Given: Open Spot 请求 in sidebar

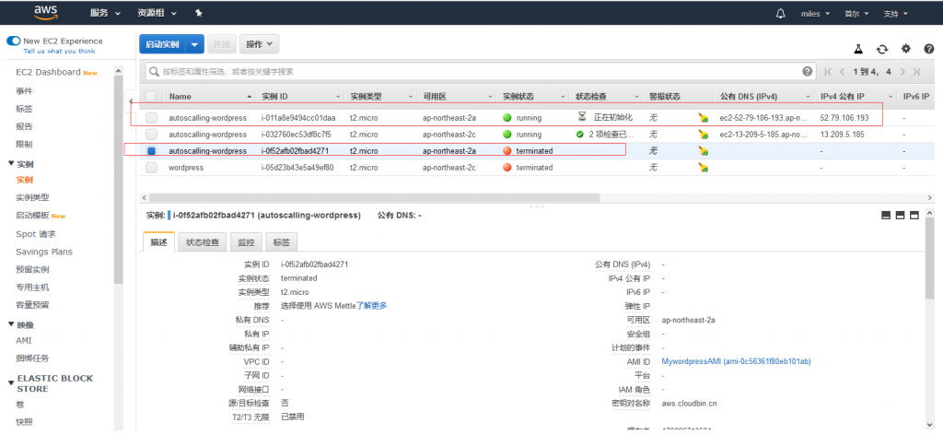Looking at the screenshot, I should tap(36, 234).
